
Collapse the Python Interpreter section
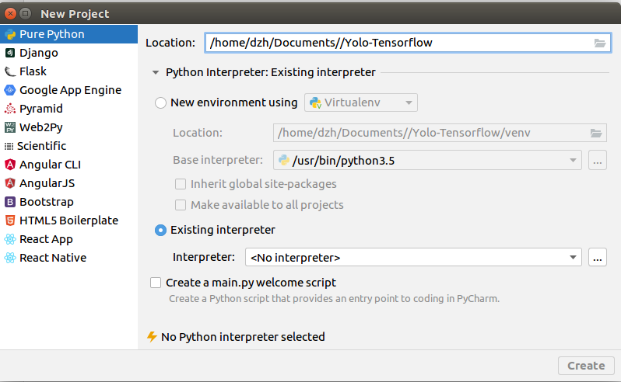156,72
